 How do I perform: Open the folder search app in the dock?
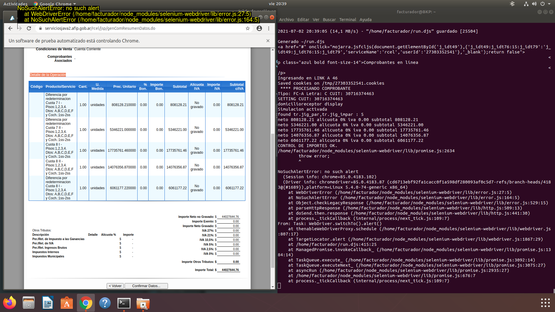pos(143,303)
